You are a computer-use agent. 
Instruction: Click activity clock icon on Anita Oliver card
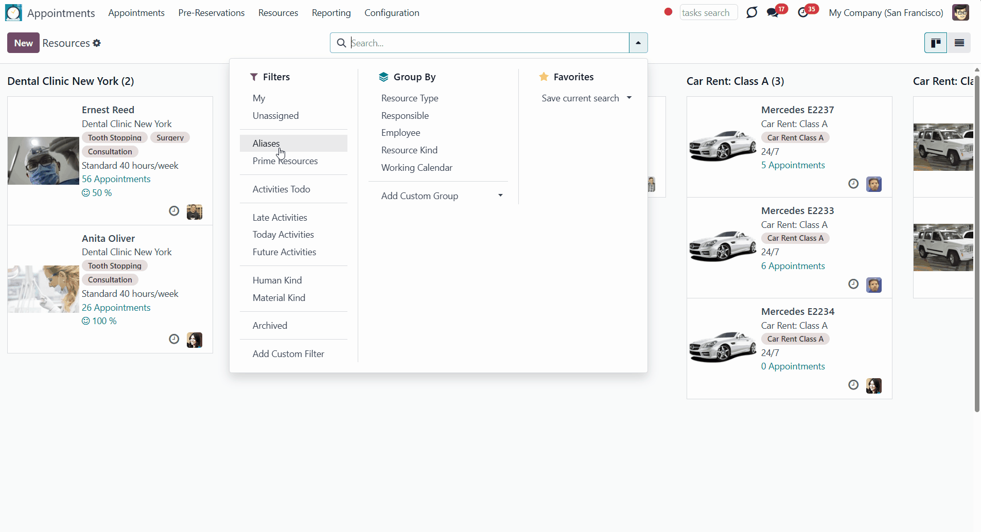pyautogui.click(x=174, y=339)
